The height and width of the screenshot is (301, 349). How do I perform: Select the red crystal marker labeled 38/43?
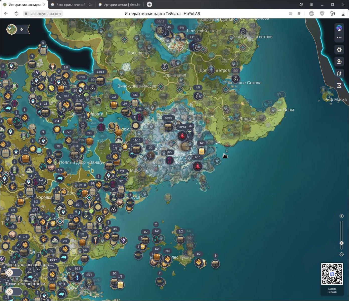(x=182, y=136)
